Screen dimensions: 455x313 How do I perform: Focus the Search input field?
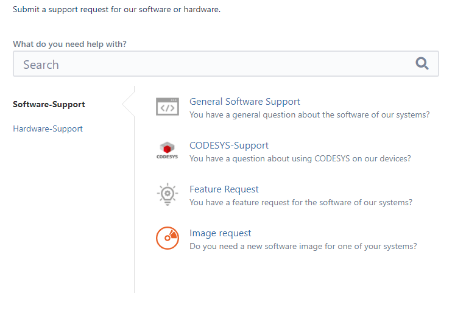(x=226, y=64)
